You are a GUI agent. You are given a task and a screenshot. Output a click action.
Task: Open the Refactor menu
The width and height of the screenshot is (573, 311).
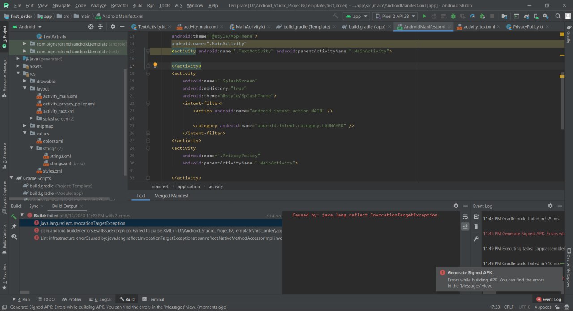pyautogui.click(x=119, y=5)
